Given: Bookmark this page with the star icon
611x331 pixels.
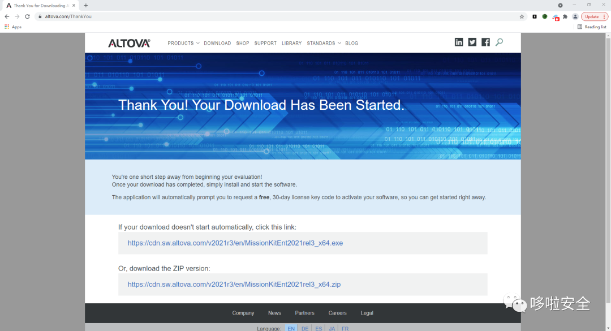Looking at the screenshot, I should 522,16.
